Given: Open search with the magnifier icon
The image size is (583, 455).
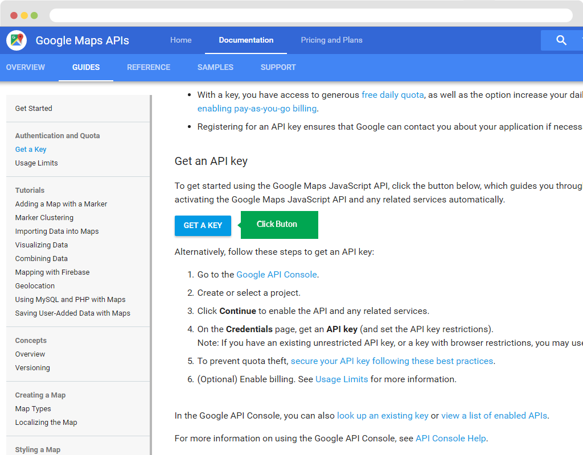Looking at the screenshot, I should click(561, 40).
